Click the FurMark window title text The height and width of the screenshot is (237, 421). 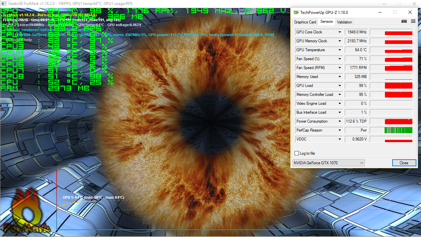pyautogui.click(x=70, y=3)
